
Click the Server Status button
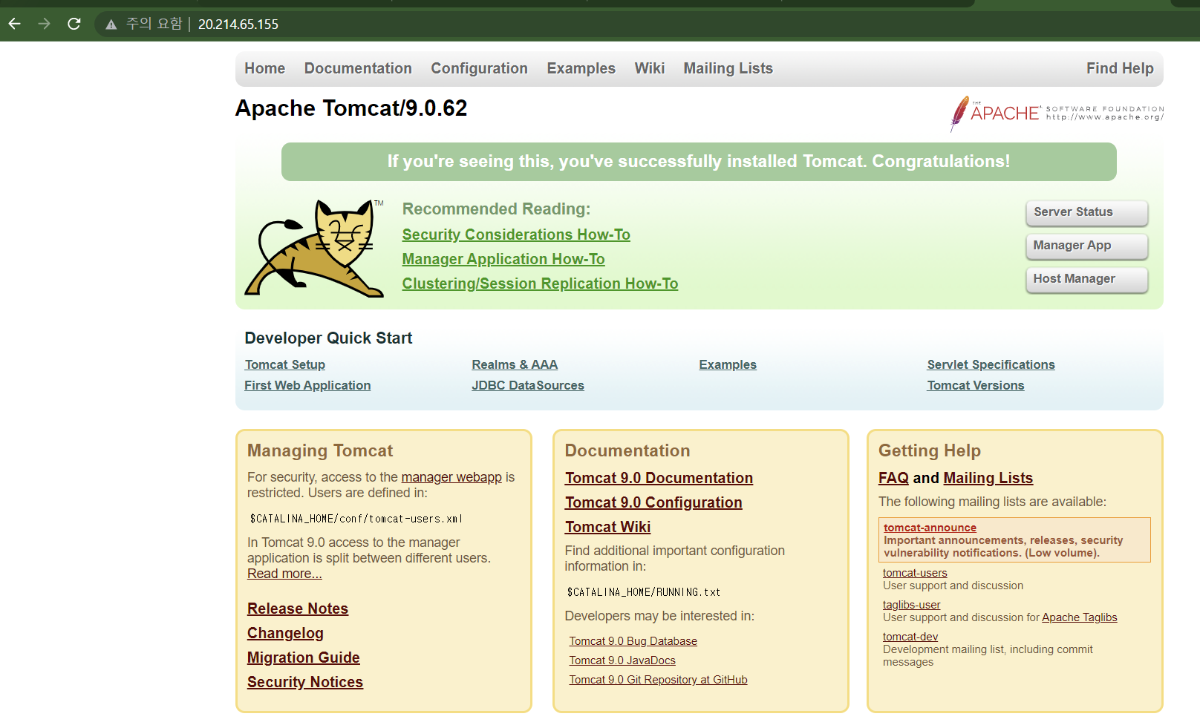pos(1087,212)
